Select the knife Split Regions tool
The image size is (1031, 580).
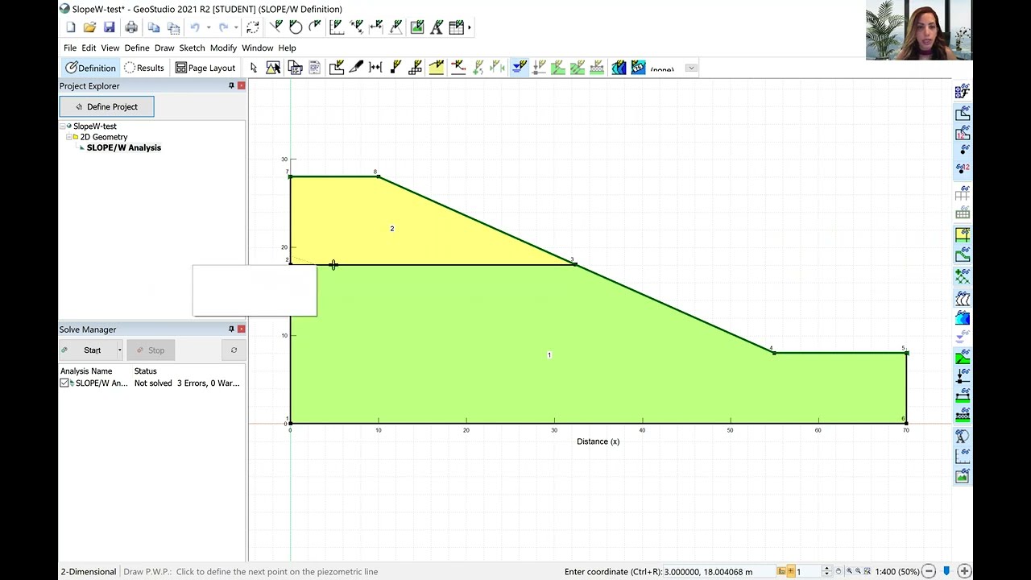[x=356, y=68]
